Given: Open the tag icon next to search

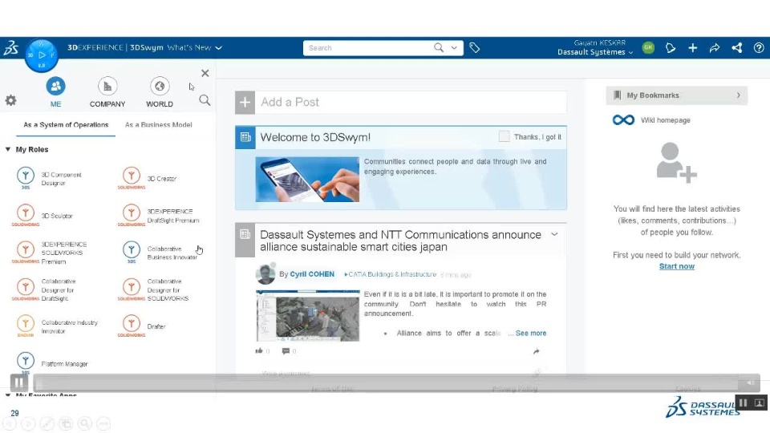Looking at the screenshot, I should (474, 47).
